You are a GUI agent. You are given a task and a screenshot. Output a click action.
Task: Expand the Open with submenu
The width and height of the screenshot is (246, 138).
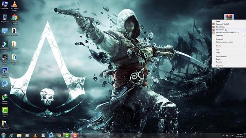click(229, 35)
